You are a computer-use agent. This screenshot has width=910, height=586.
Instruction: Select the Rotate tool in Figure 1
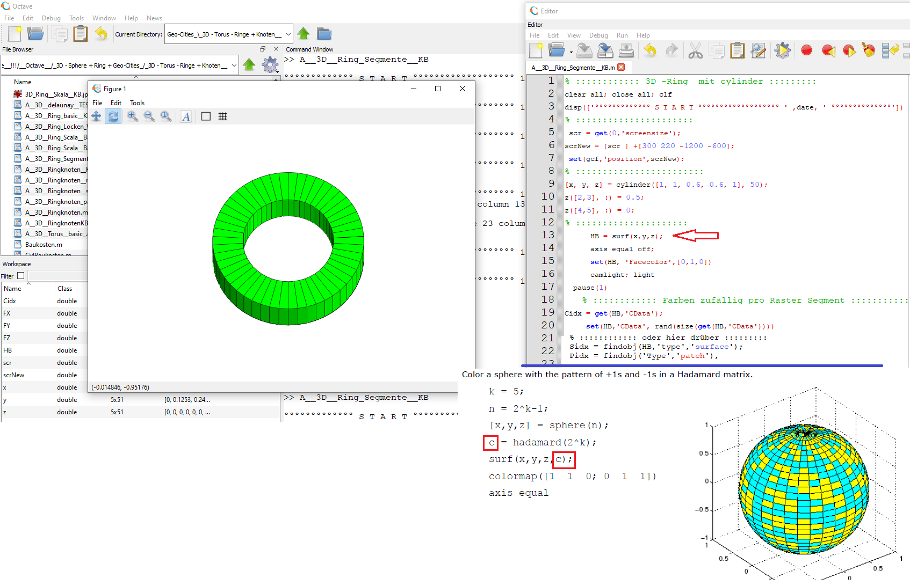(113, 116)
